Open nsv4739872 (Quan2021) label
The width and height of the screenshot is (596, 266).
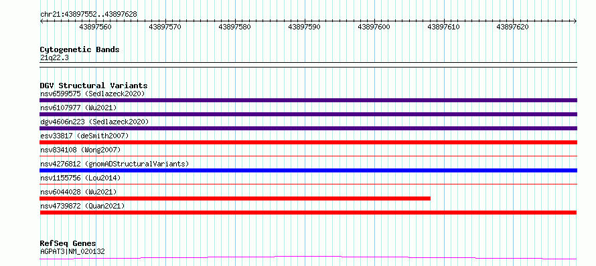point(82,206)
